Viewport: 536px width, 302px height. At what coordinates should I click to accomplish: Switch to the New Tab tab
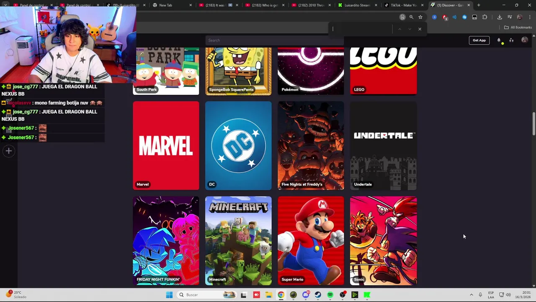click(172, 5)
